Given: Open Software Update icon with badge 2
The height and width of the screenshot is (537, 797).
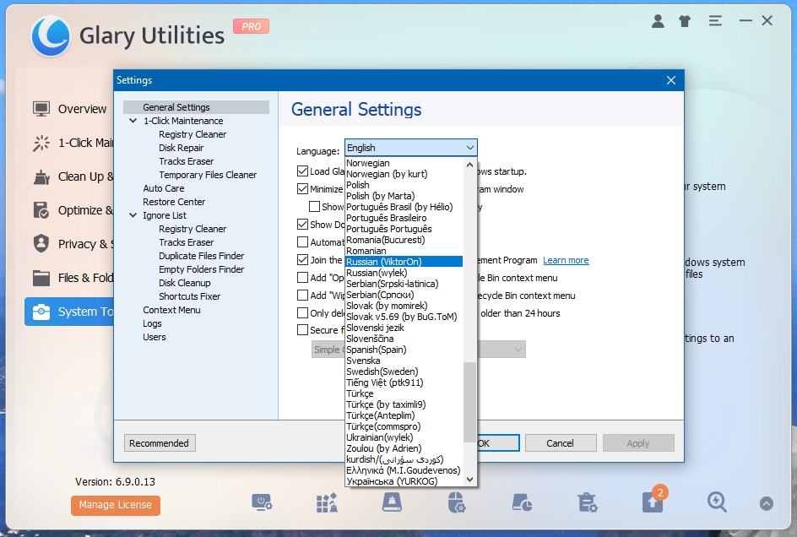Looking at the screenshot, I should [653, 501].
